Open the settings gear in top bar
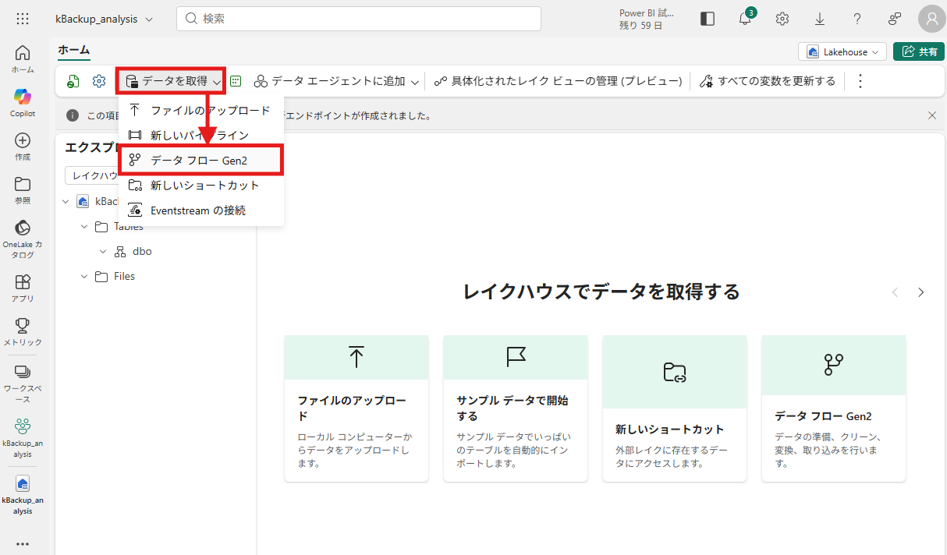Viewport: 947px width, 555px height. tap(782, 19)
